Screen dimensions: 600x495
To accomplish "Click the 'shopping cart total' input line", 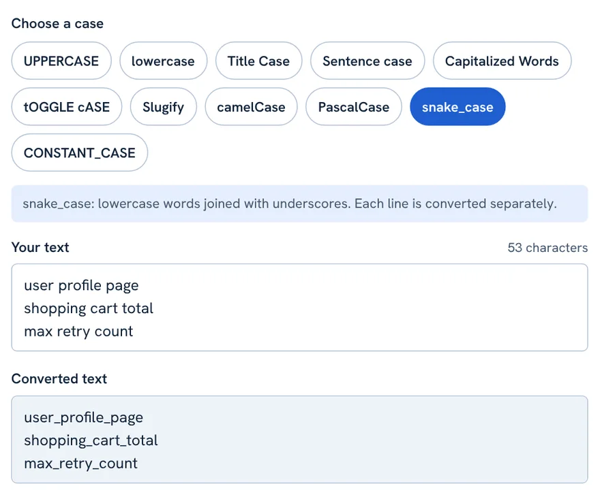I will [x=89, y=308].
